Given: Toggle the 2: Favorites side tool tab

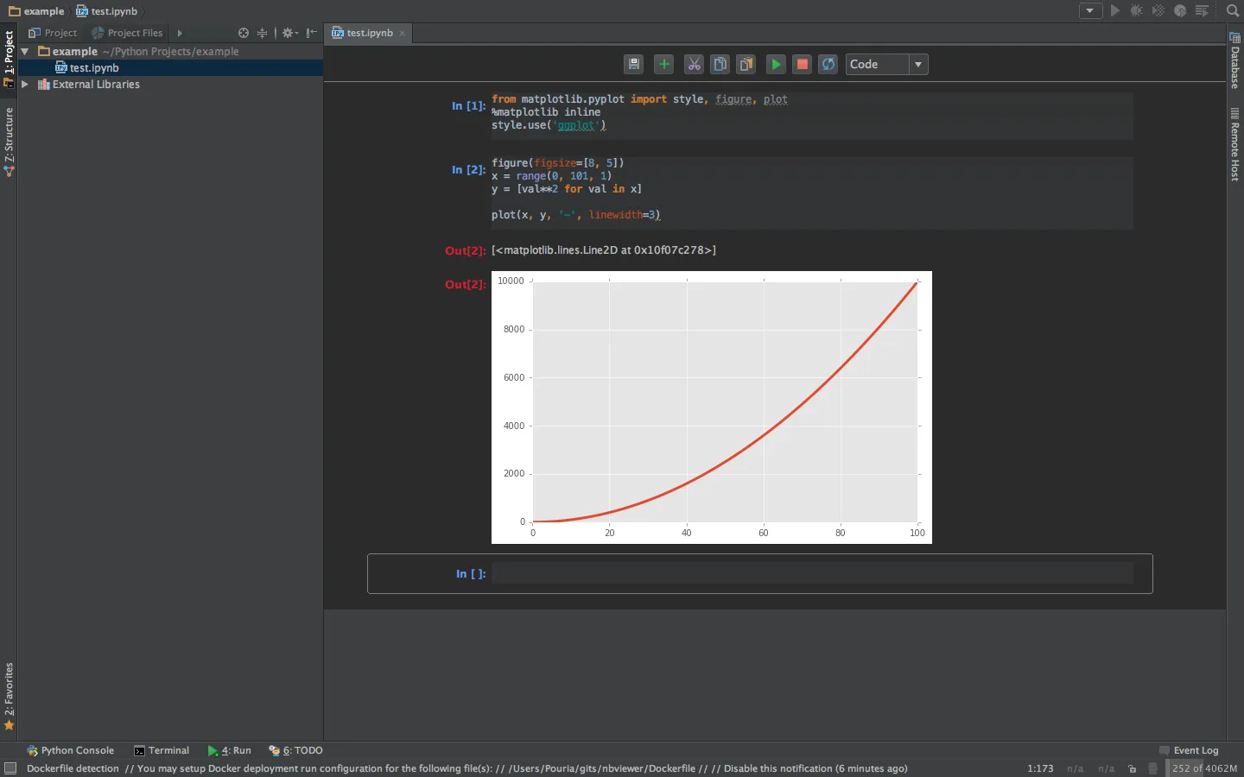Looking at the screenshot, I should (9, 696).
